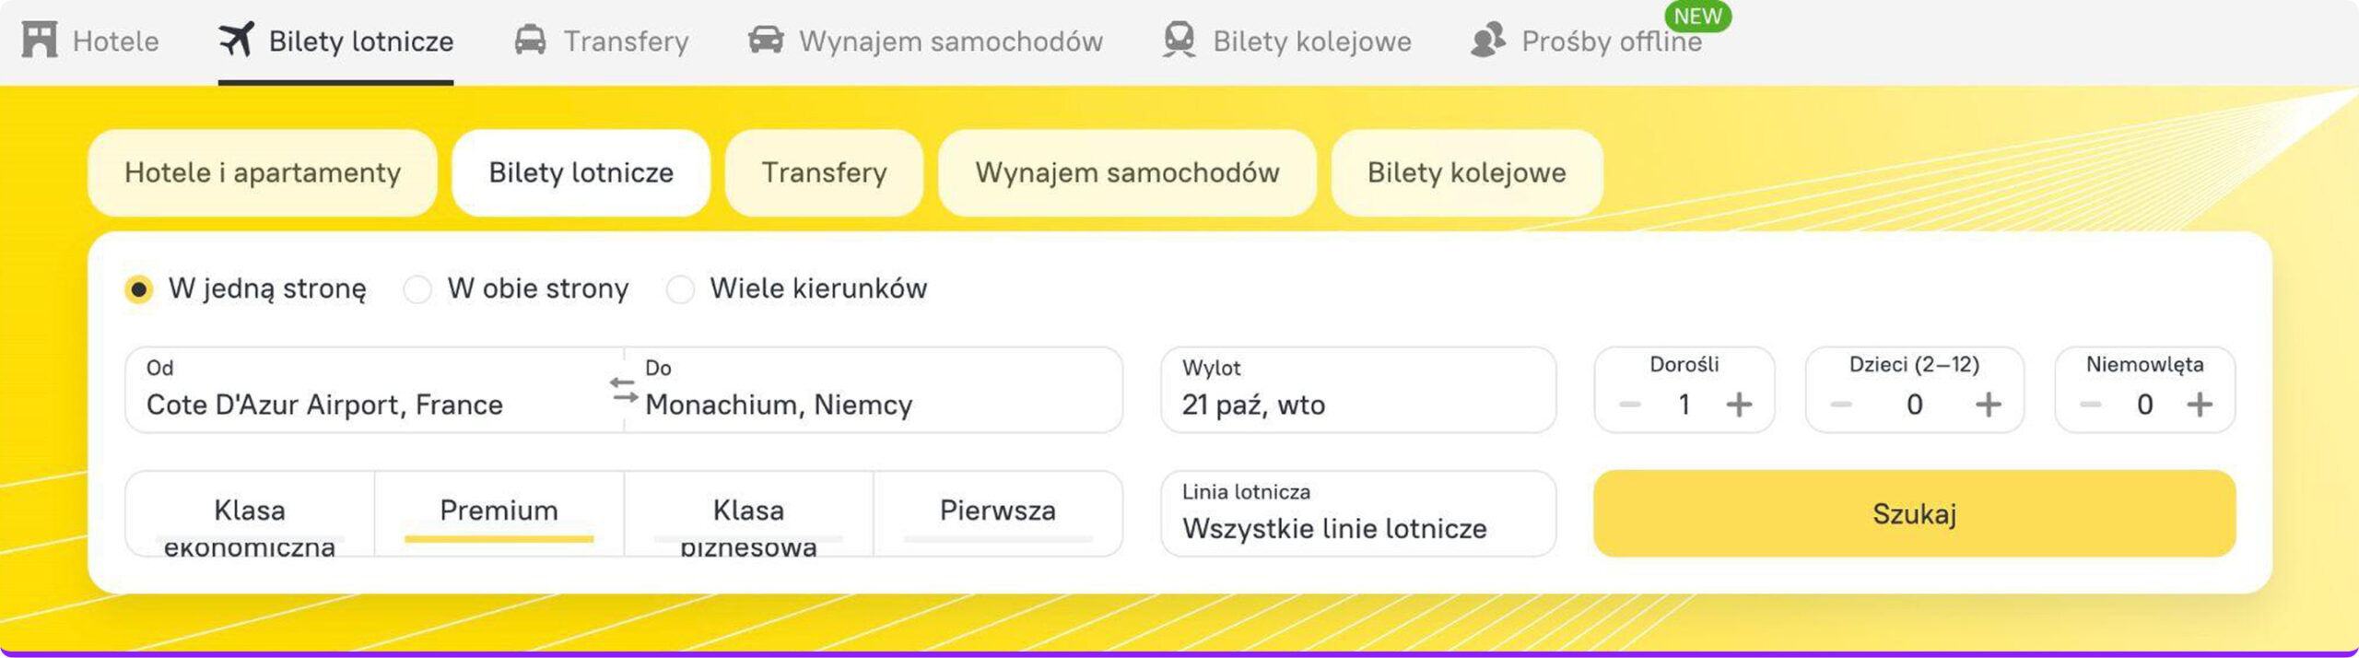
Task: Select Wiele kierunków trip type
Action: tap(680, 289)
